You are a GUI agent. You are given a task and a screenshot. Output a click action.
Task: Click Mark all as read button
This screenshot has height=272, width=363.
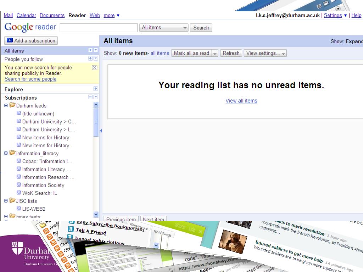191,53
